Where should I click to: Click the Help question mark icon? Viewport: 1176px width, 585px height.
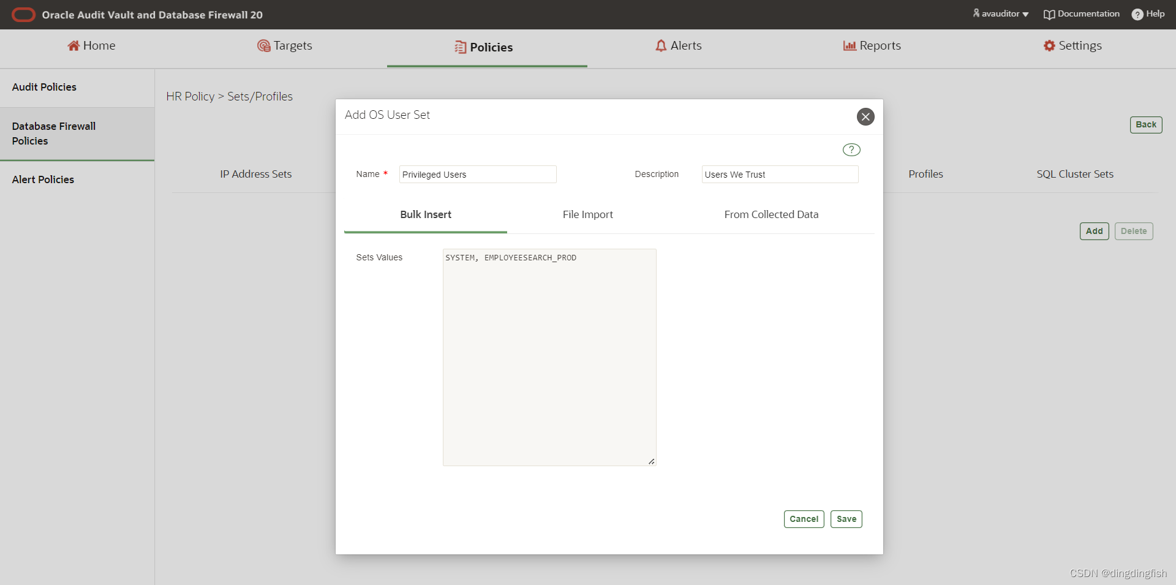pos(1137,14)
